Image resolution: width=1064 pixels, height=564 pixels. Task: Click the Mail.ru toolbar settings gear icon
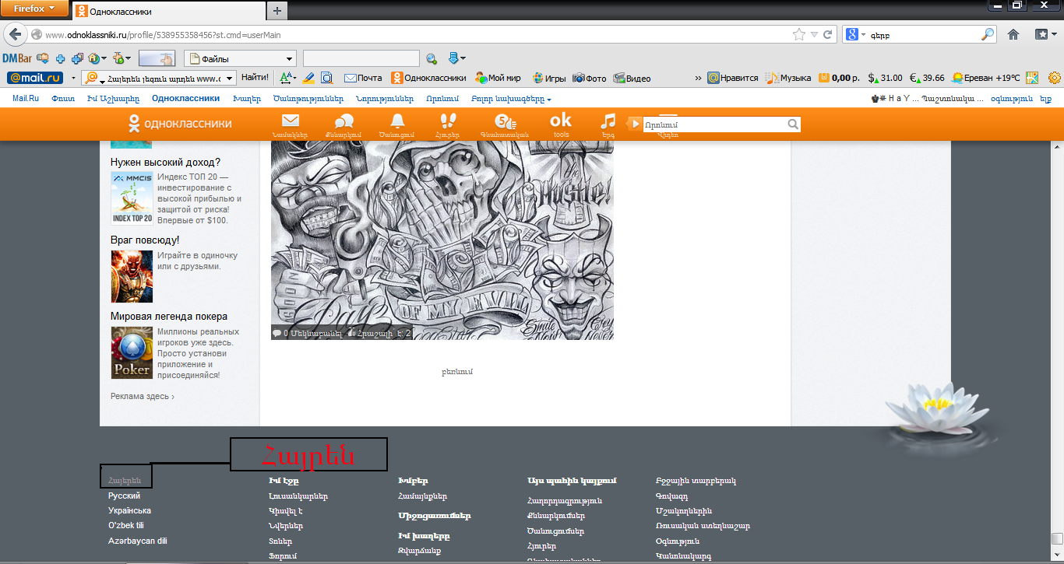point(1055,78)
